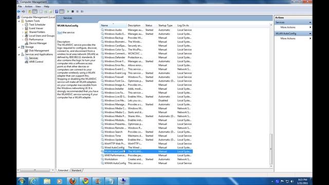Select the Wired AutoConfig service row
Screen dimensions: 329x185
pos(147,147)
